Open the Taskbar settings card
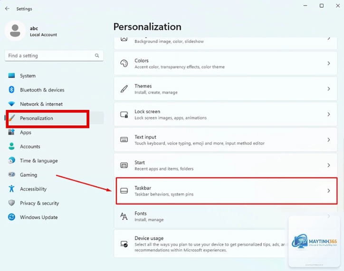This screenshot has height=271, width=344. tap(226, 191)
